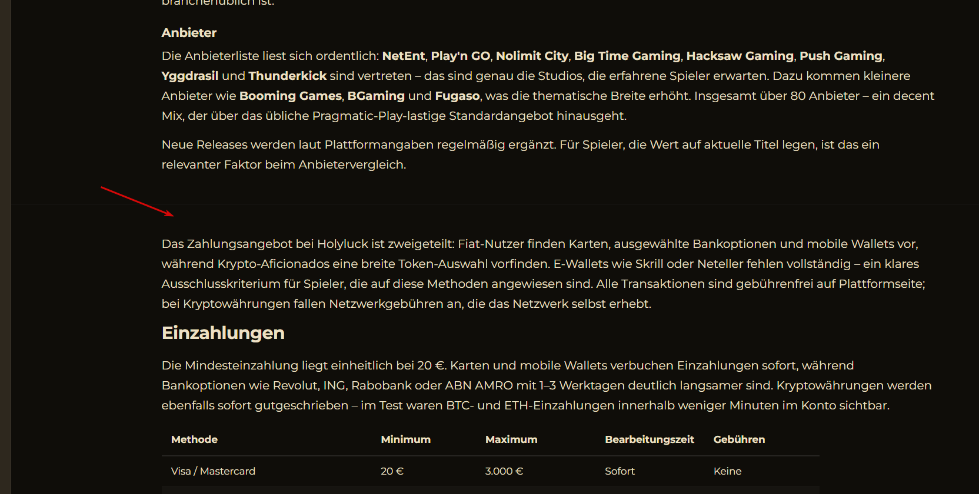The height and width of the screenshot is (494, 979).
Task: Click the 20 € minimum cell
Action: click(392, 471)
